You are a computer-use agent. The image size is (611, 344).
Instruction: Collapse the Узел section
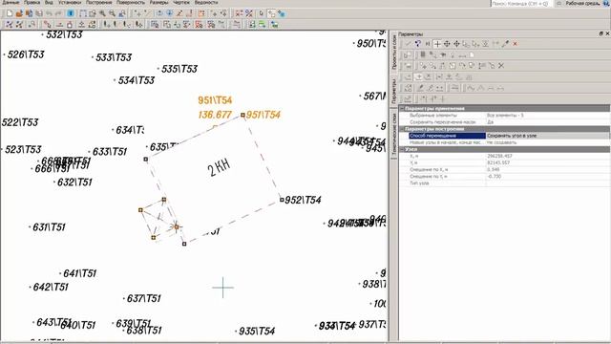(402, 149)
